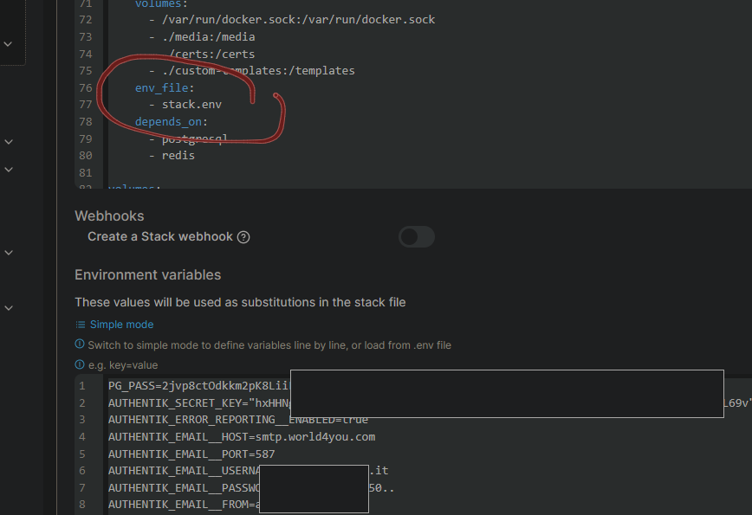Place cursor in AUTHENTIK_EMAIL__HOST variable line

242,437
